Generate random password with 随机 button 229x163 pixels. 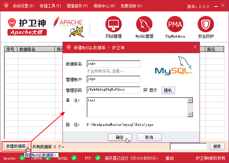(x=168, y=90)
